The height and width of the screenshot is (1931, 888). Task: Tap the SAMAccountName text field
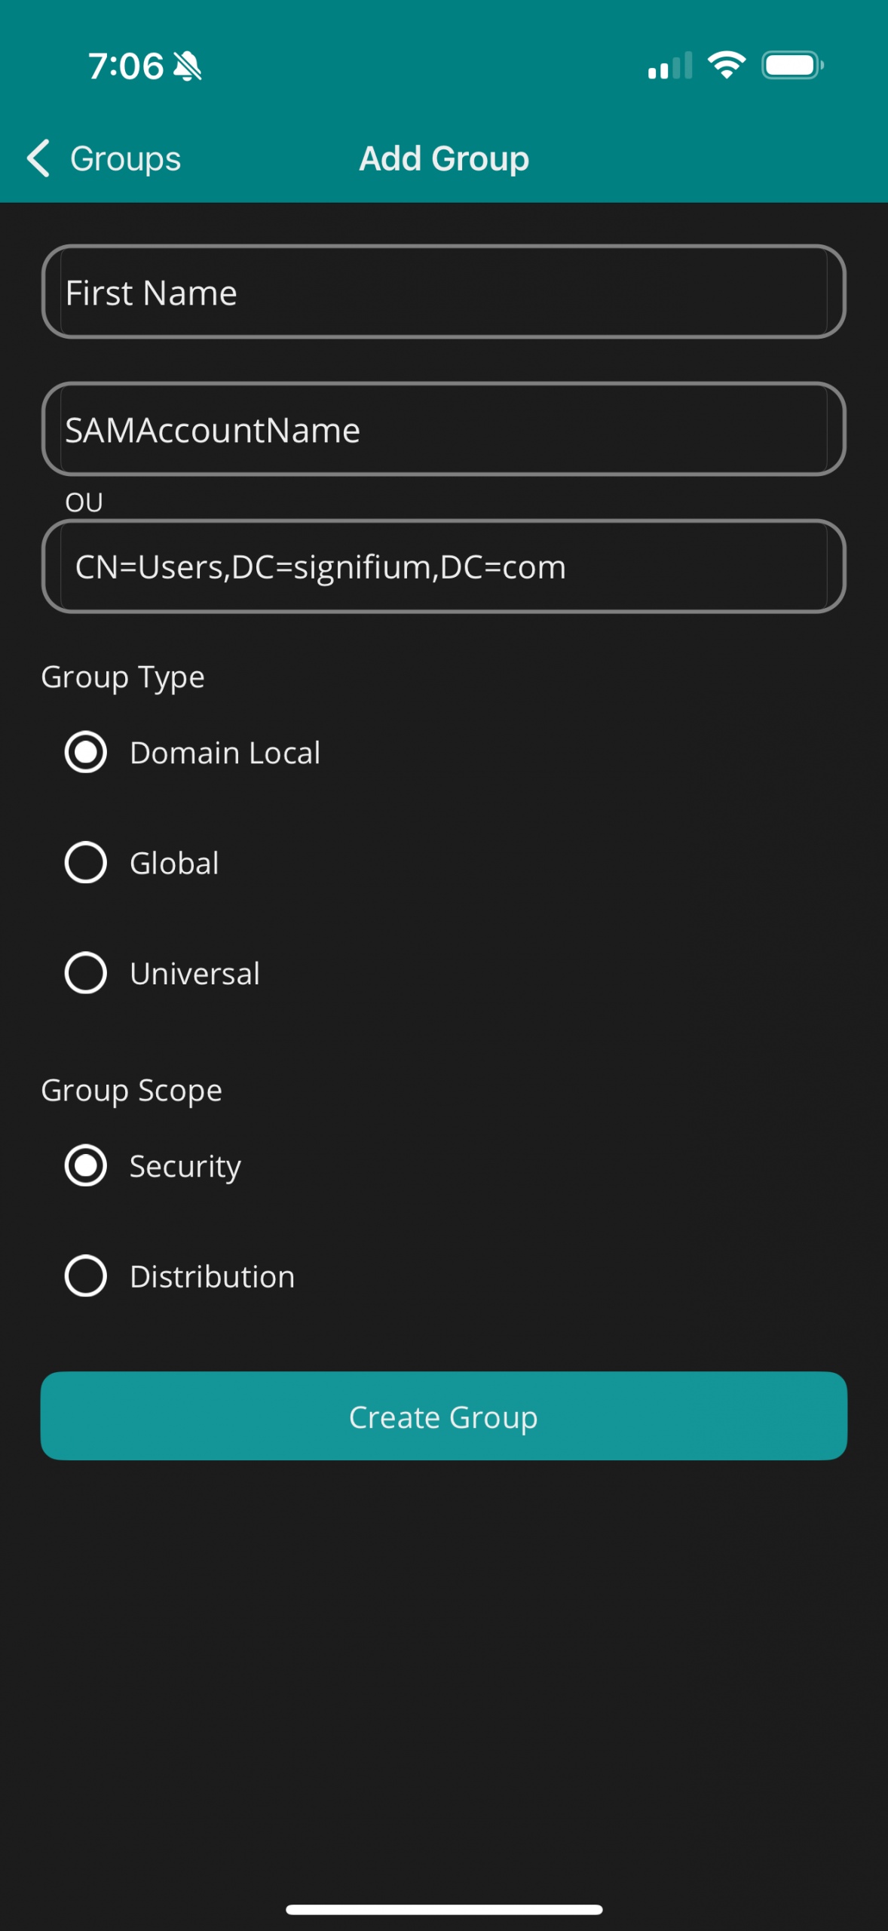pyautogui.click(x=443, y=429)
